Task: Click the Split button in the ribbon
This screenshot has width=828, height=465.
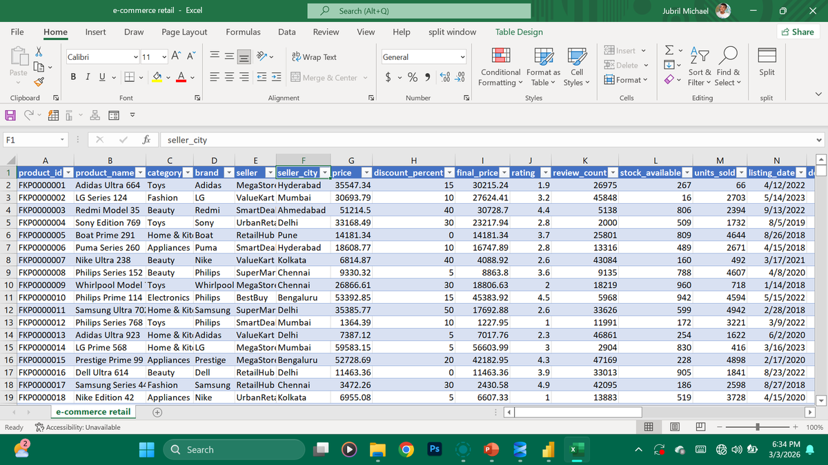Action: click(766, 63)
